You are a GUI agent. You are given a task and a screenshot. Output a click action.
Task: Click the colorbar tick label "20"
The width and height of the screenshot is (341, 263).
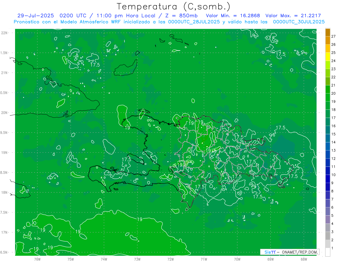(333, 93)
